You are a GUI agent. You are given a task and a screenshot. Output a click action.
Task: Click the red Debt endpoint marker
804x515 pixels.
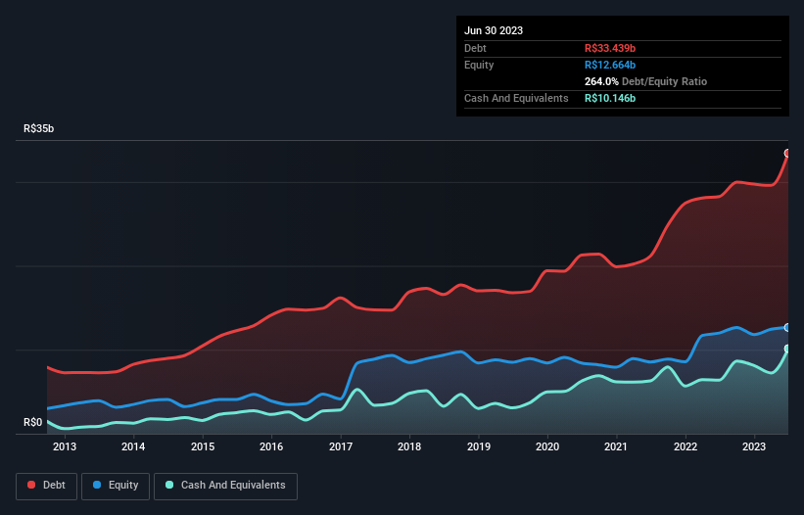click(787, 153)
